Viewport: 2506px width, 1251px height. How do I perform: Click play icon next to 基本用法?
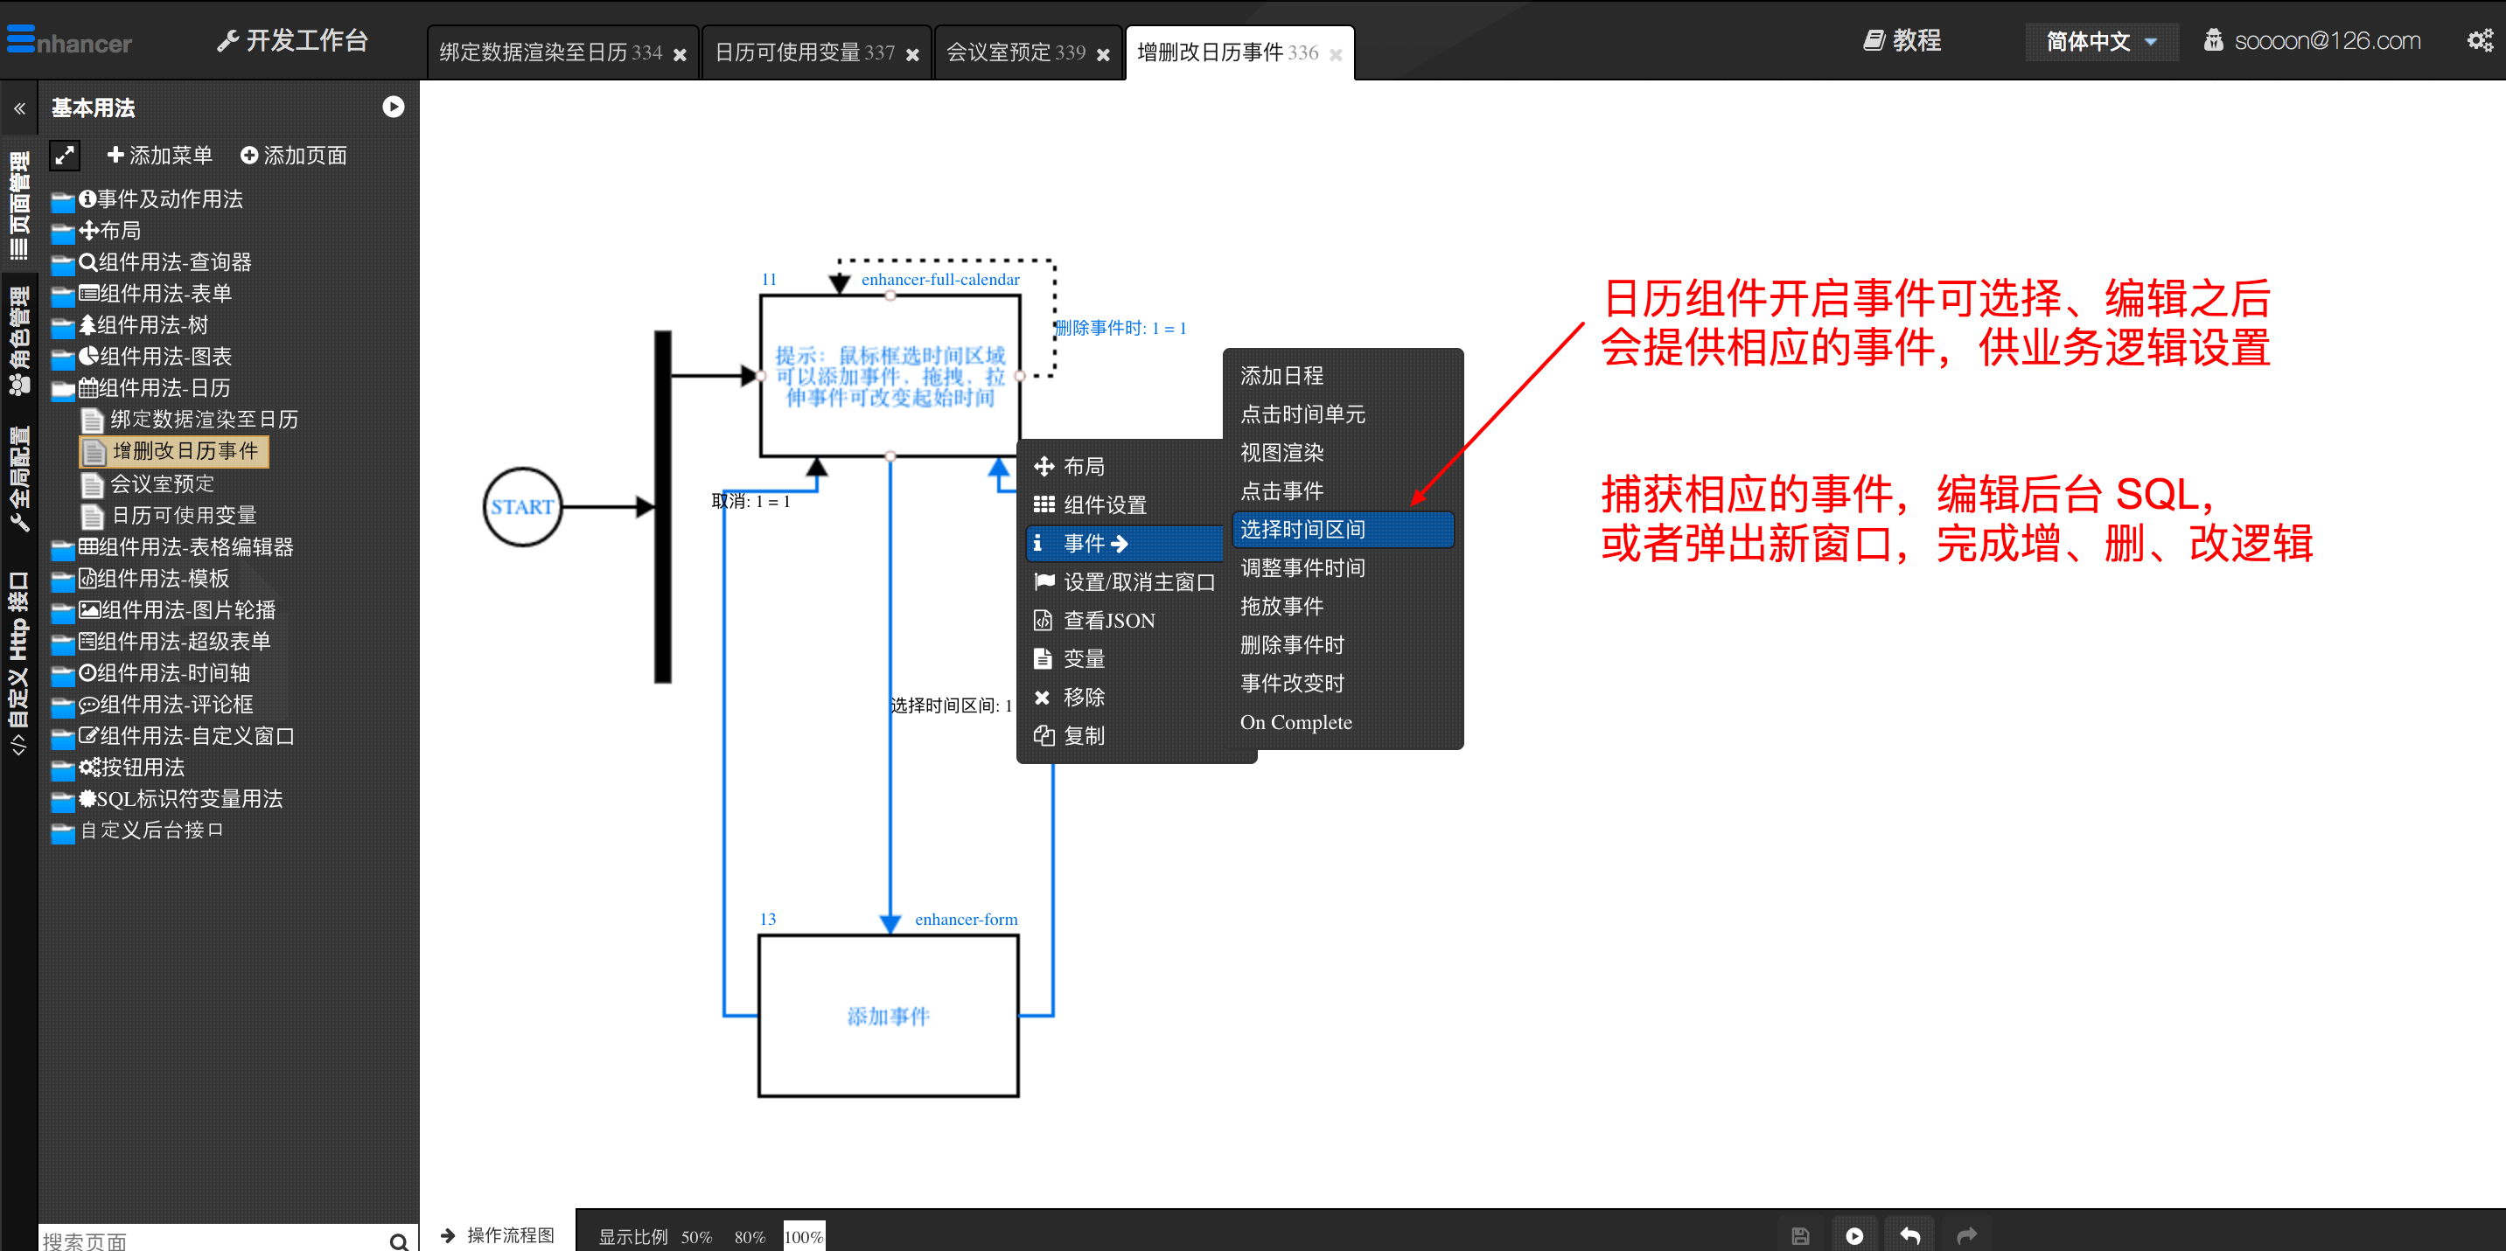pyautogui.click(x=393, y=107)
